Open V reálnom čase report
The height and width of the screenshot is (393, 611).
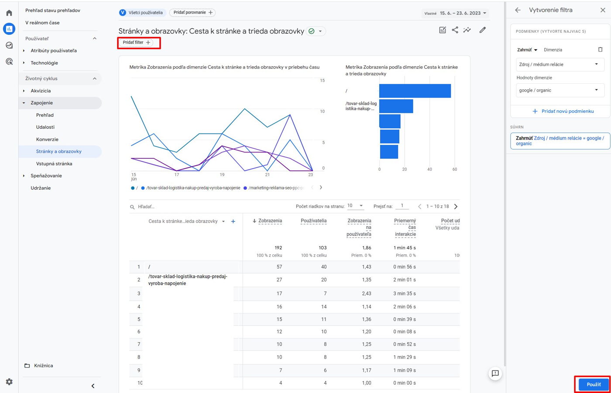pos(42,23)
